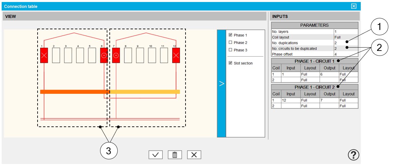Click the PHASE 1 - CIRCUIT 1 header
The height and width of the screenshot is (166, 394).
pos(314,61)
